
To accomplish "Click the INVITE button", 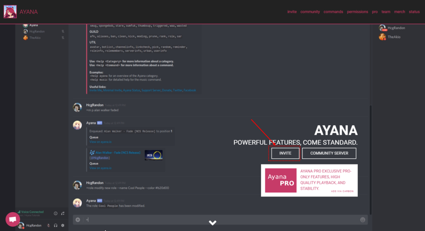I will click(x=286, y=153).
